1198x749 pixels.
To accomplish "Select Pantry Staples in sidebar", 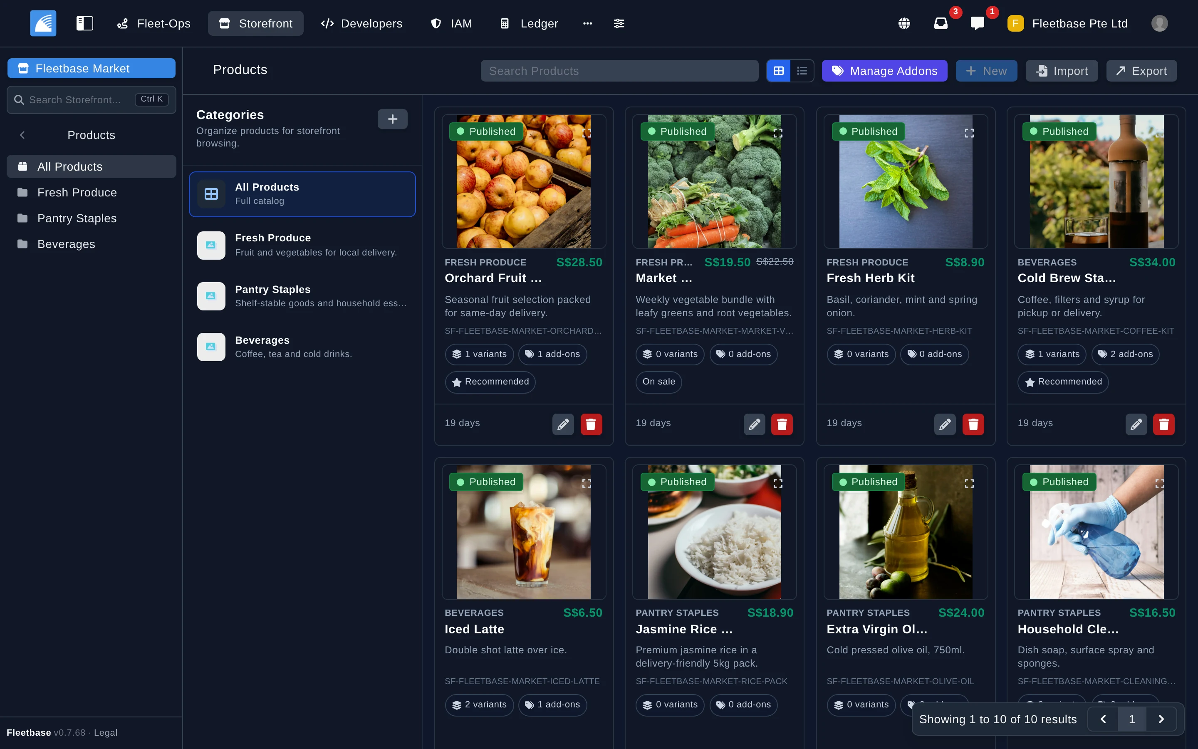I will click(91, 218).
